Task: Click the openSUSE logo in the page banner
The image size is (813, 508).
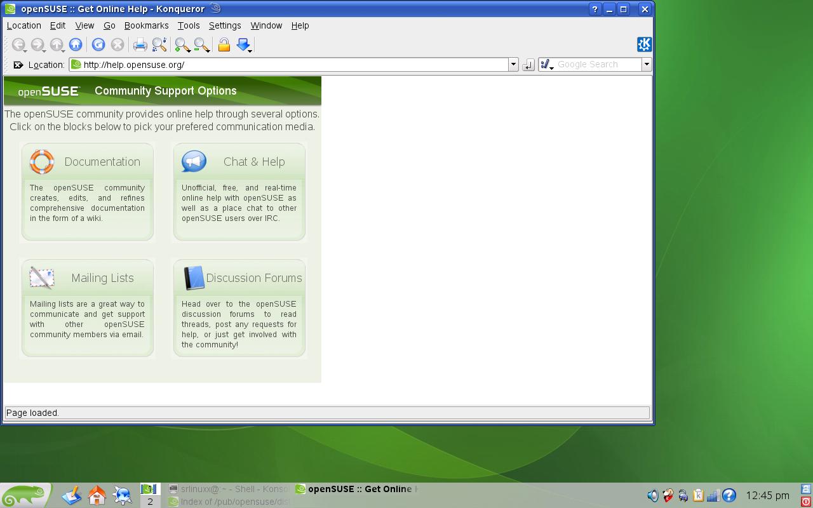Action: [x=48, y=91]
